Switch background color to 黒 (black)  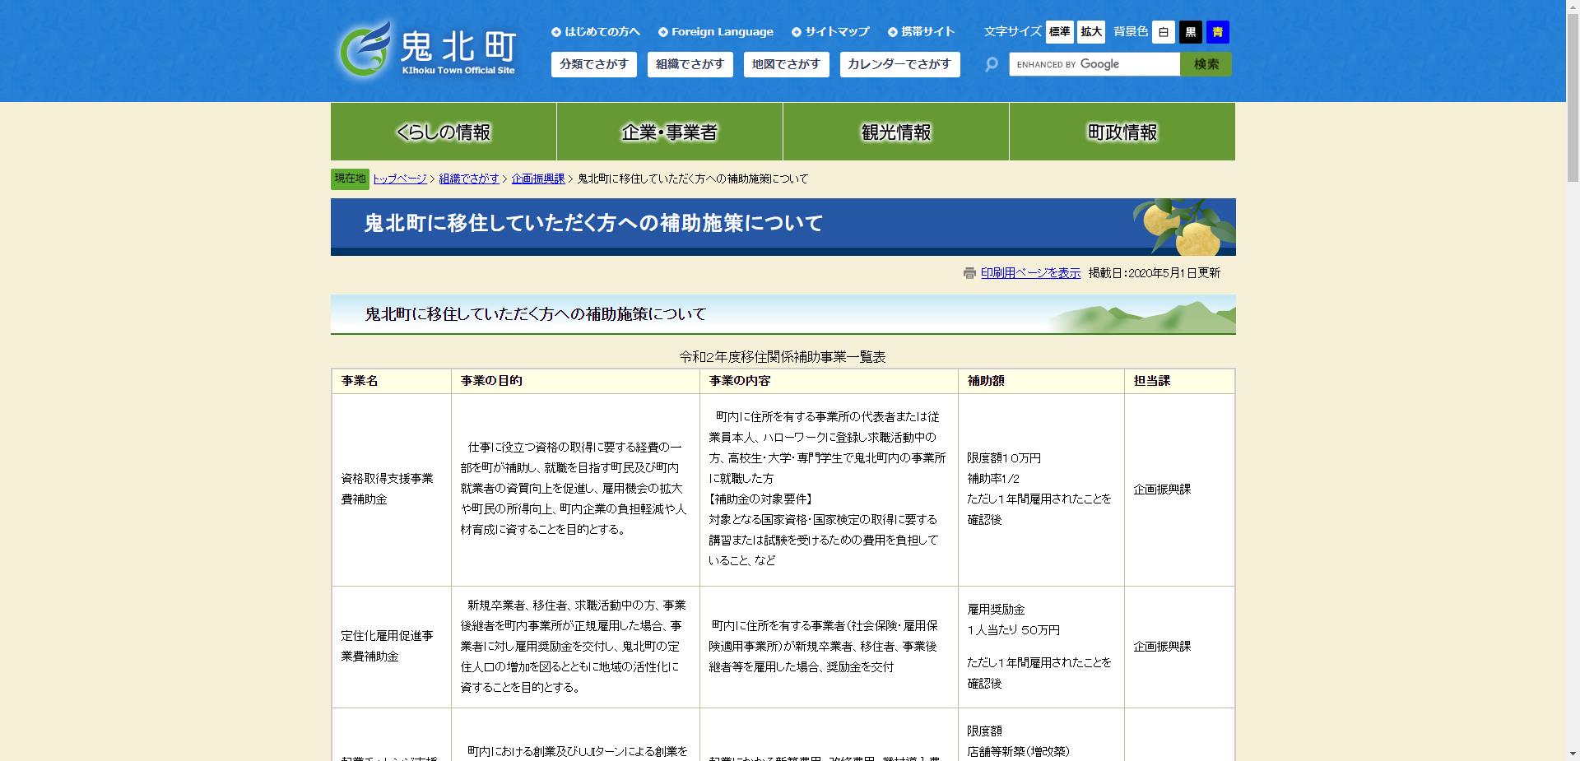1191,32
